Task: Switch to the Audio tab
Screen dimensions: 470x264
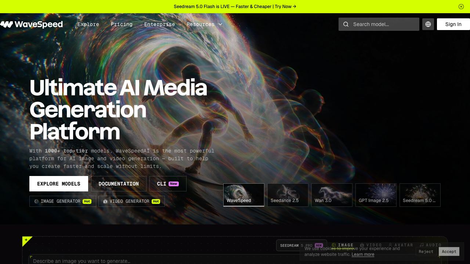Action: pyautogui.click(x=430, y=245)
